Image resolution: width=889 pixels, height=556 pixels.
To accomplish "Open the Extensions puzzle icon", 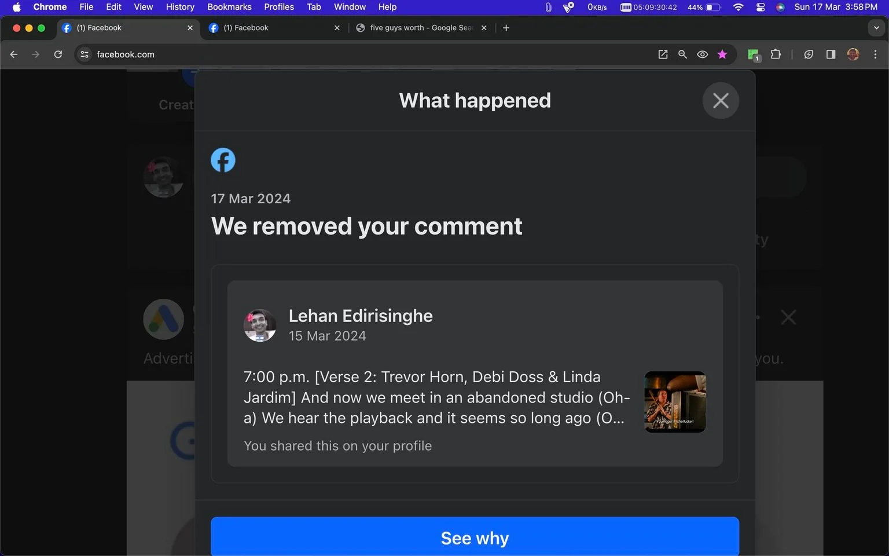I will (x=776, y=54).
